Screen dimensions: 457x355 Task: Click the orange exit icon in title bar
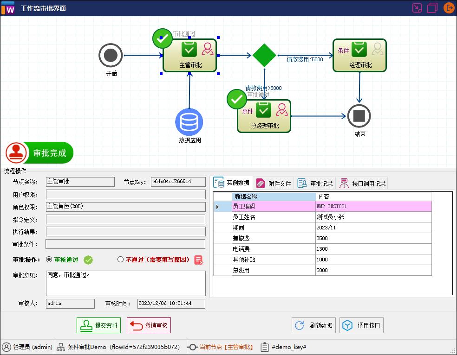449,8
